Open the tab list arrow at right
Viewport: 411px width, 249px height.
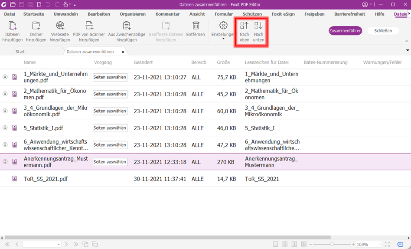click(408, 50)
